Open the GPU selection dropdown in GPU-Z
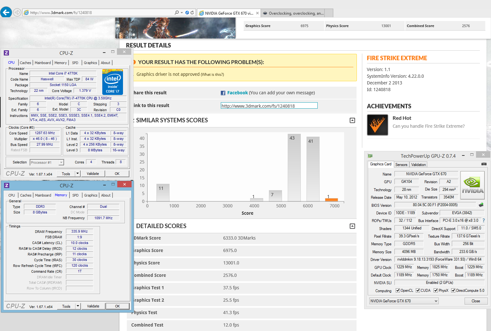The width and height of the screenshot is (491, 331). 404,301
